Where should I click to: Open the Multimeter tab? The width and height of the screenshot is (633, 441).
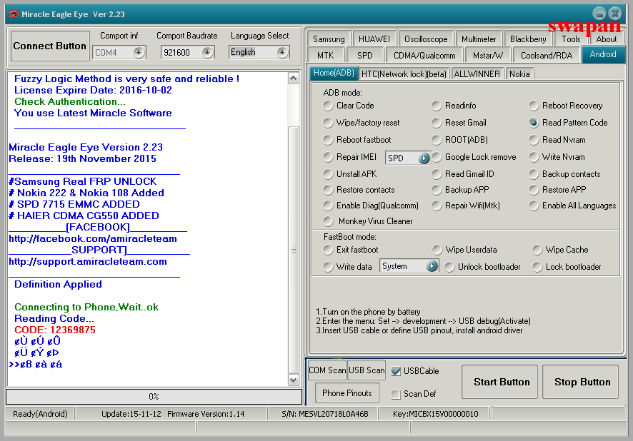[479, 39]
